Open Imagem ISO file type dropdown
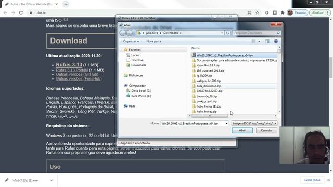333x187 pixels. tap(254, 123)
